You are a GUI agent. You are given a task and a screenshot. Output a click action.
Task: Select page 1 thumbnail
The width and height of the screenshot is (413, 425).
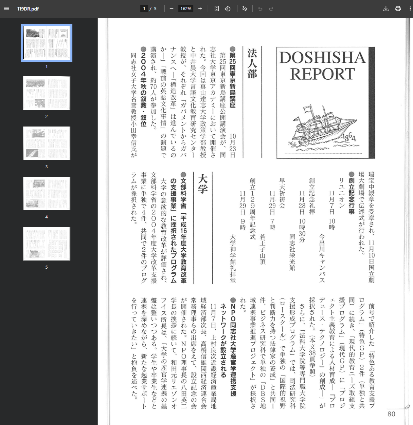[x=47, y=43]
